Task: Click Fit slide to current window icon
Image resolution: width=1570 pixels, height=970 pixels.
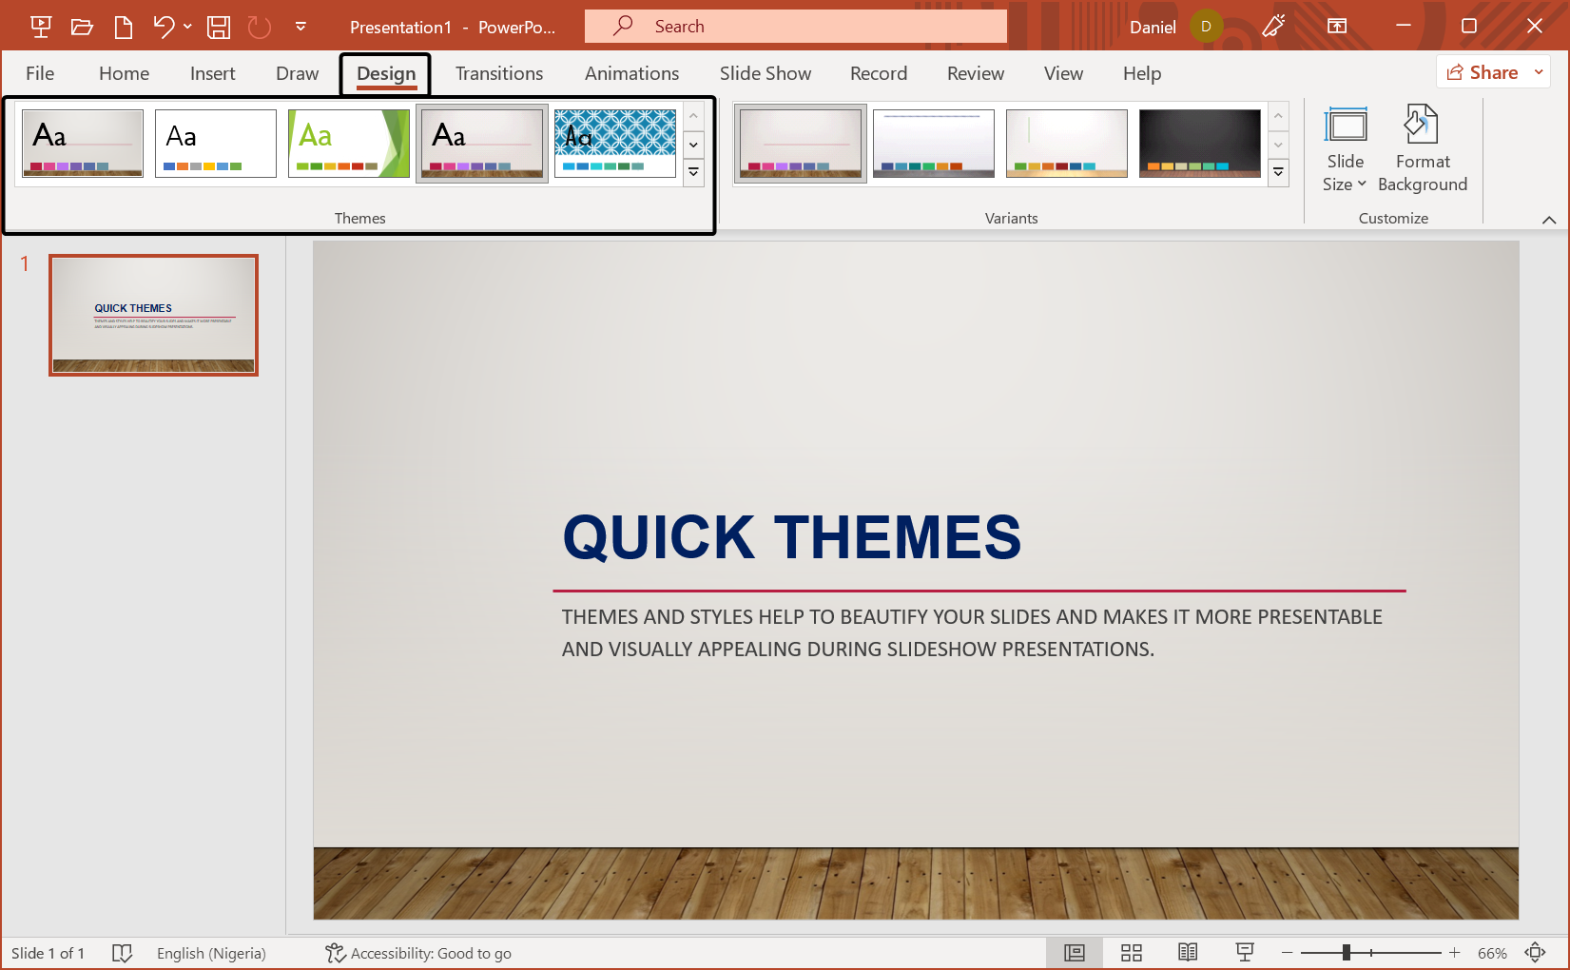Action: 1537,952
